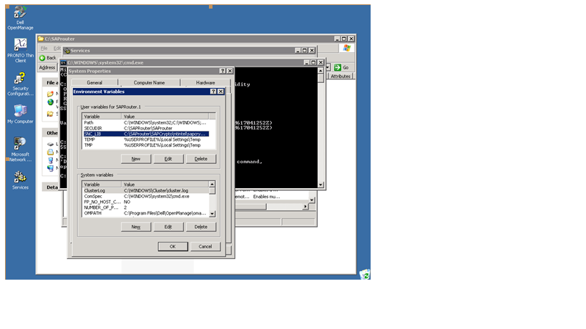
Task: Select the SNC_LIB user variable row
Action: point(146,134)
